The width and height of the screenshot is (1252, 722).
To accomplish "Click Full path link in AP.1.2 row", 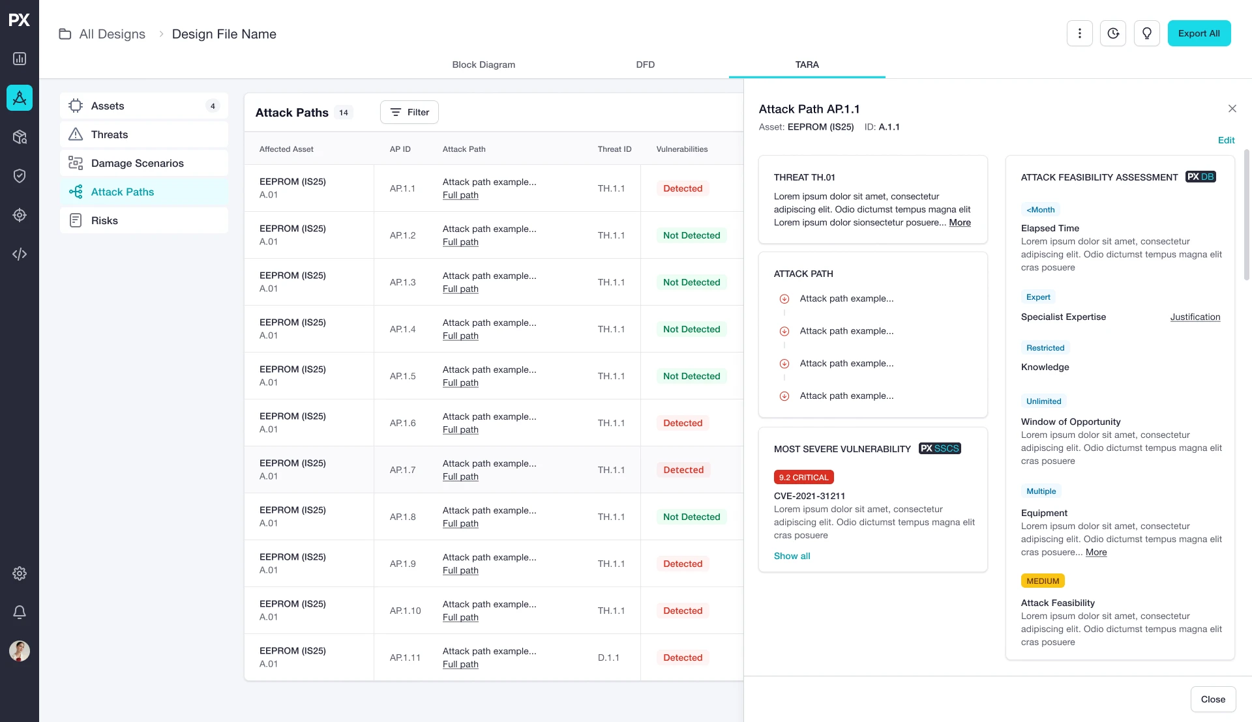I will pos(460,242).
